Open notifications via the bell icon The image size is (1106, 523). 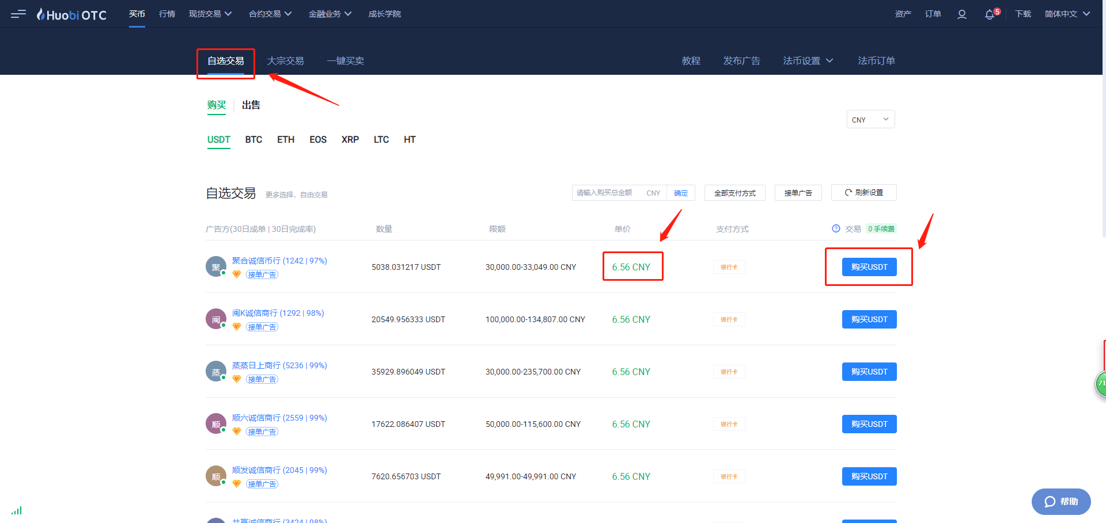coord(990,14)
